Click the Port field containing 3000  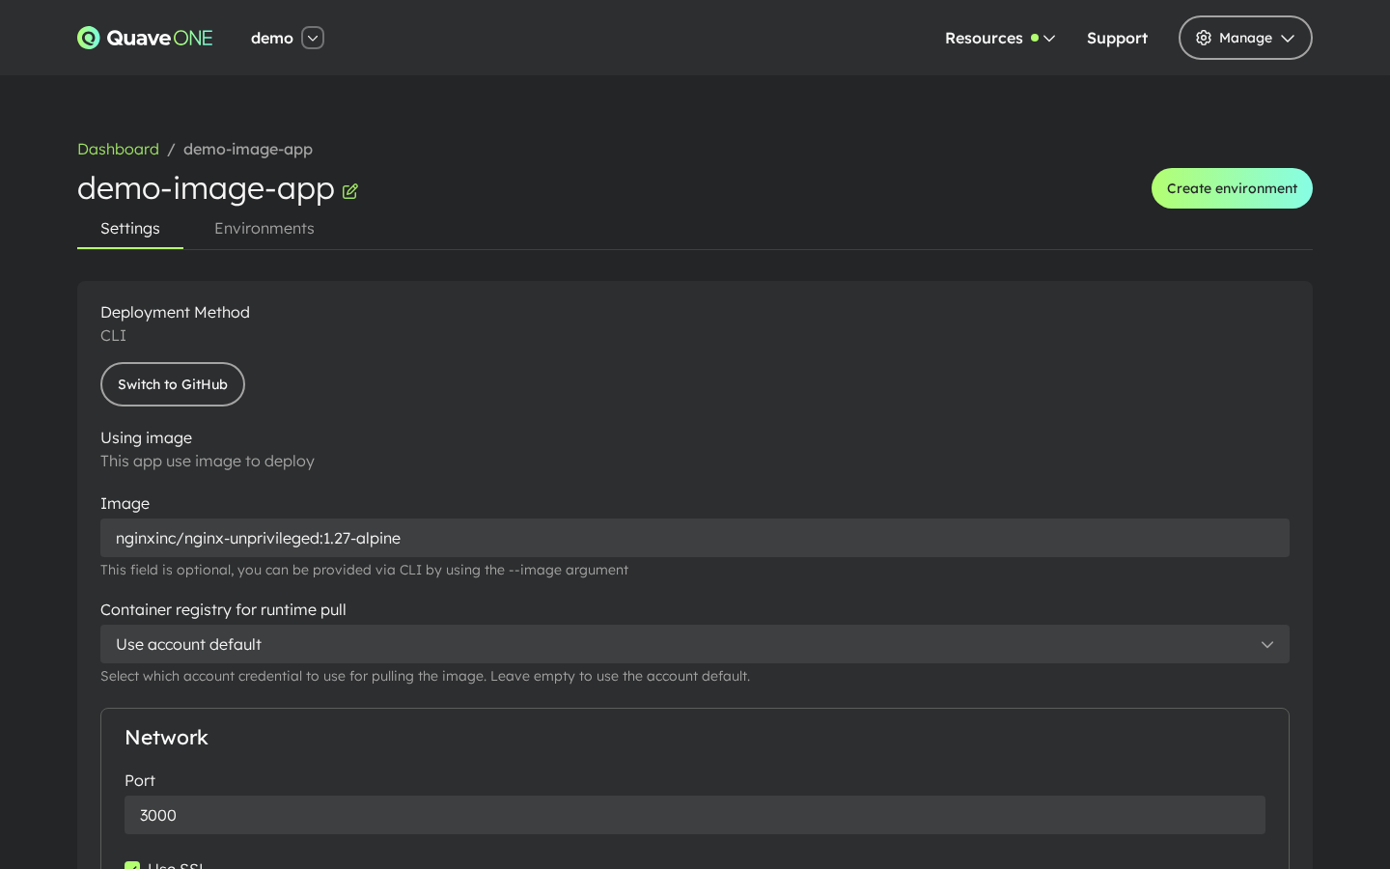pos(695,815)
